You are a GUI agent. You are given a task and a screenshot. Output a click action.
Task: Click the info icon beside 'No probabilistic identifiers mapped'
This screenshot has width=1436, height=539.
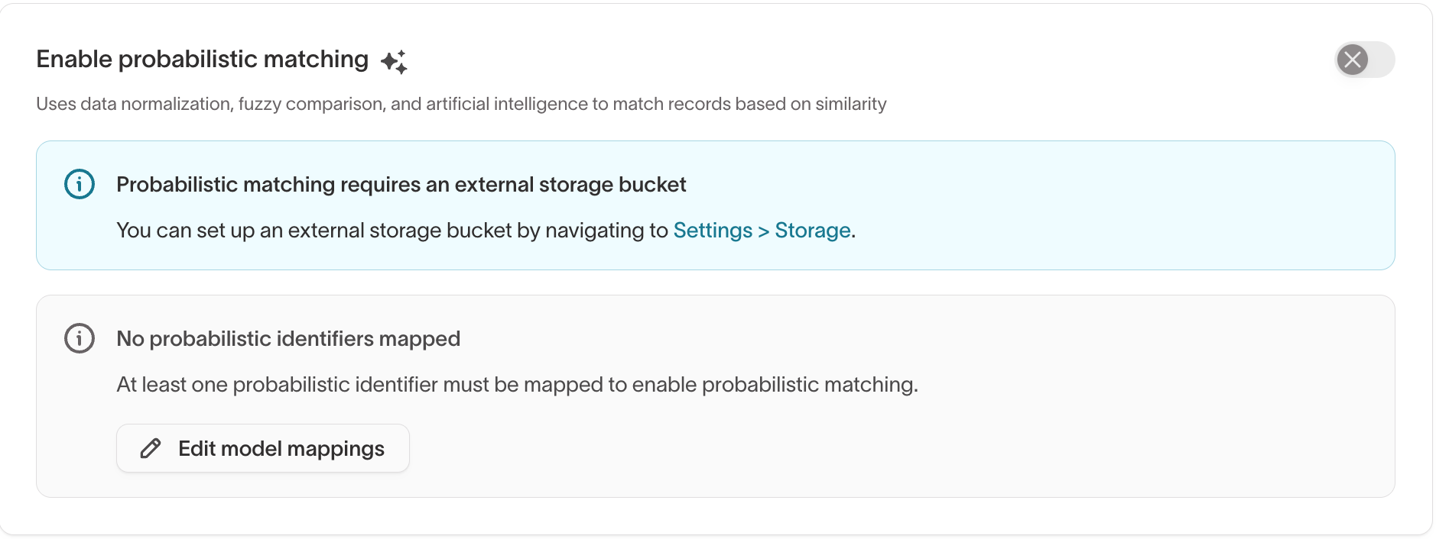coord(79,338)
